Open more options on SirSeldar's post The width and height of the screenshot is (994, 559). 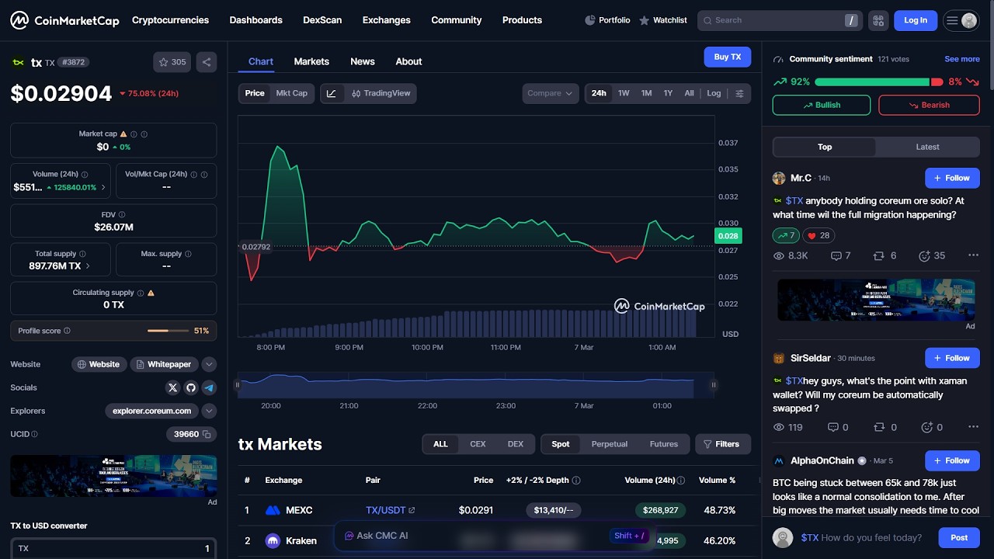(973, 427)
